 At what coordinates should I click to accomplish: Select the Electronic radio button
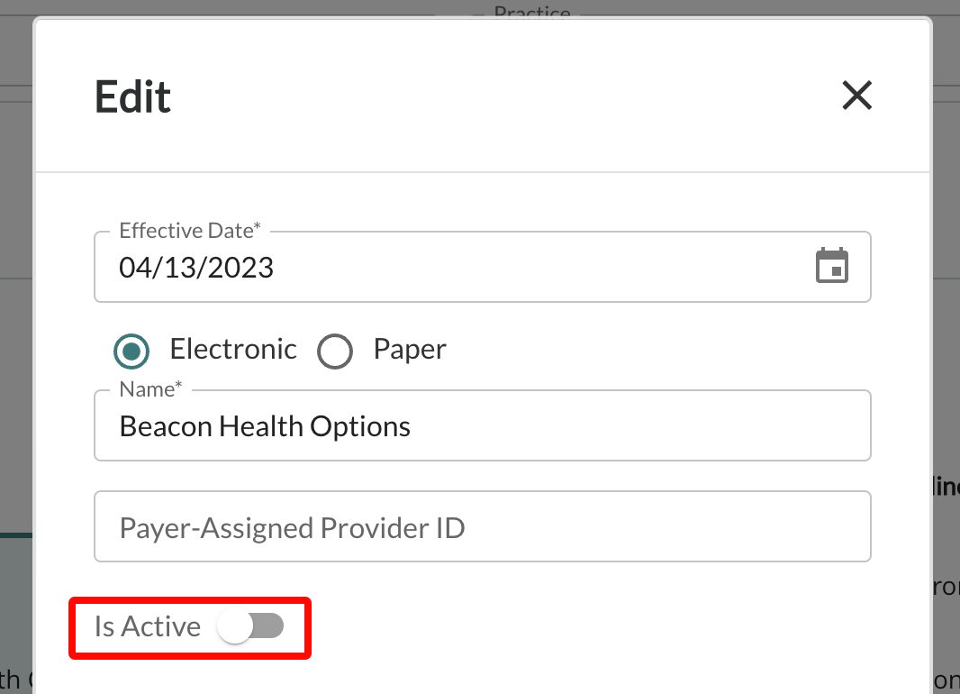pos(131,351)
